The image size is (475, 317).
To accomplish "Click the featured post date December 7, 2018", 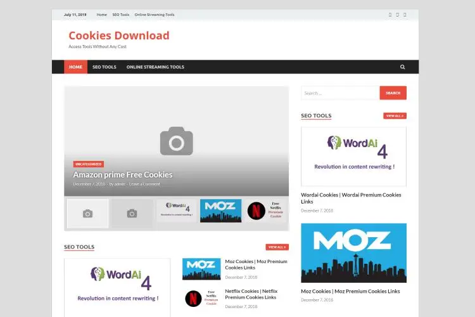I will point(89,184).
